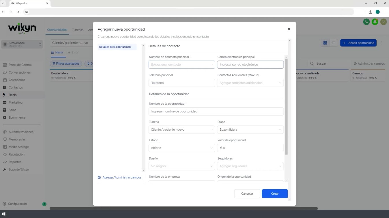Select Detalles de la oportunidad section

(x=117, y=47)
